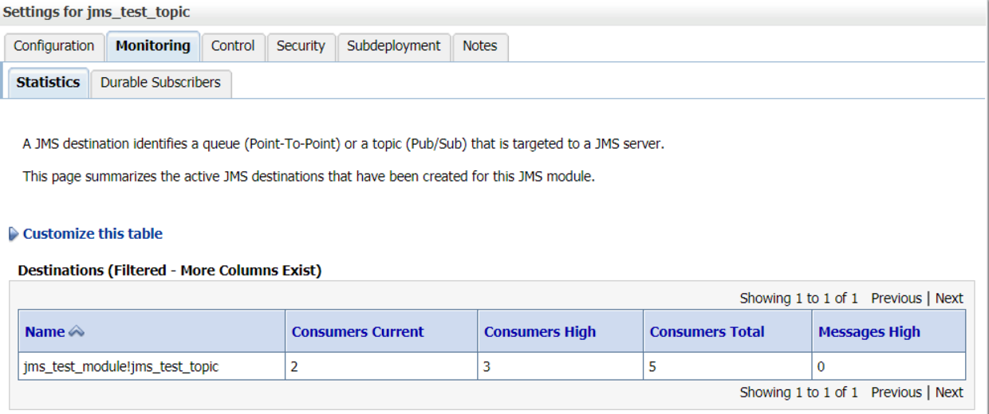
Task: Click Previous above the Destinations table
Action: tap(896, 299)
